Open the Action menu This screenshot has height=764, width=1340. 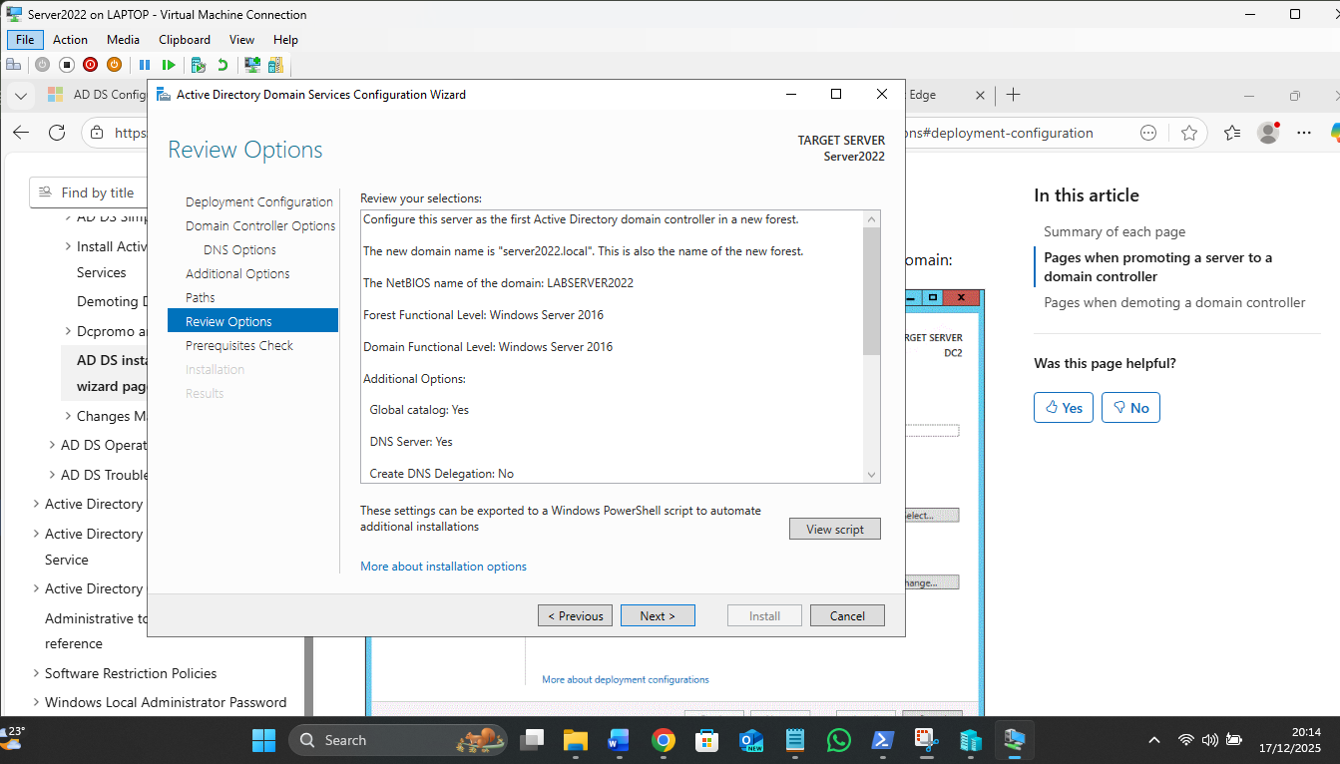[70, 40]
